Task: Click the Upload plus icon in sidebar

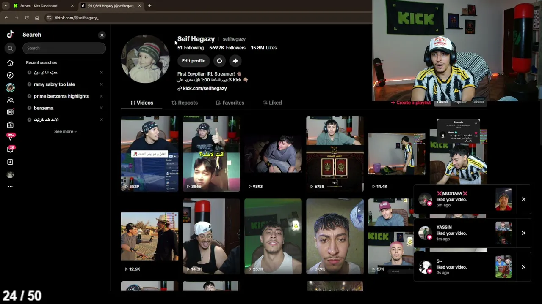Action: 10,162
